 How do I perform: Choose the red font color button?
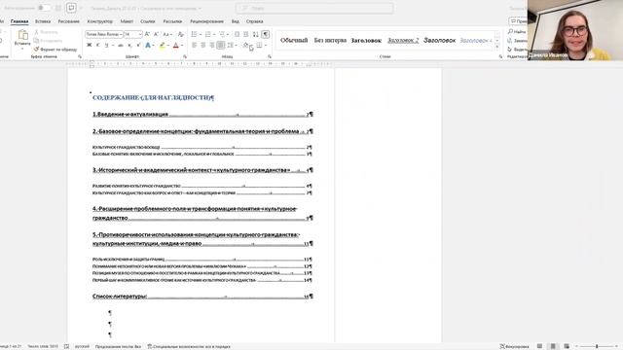click(x=176, y=46)
